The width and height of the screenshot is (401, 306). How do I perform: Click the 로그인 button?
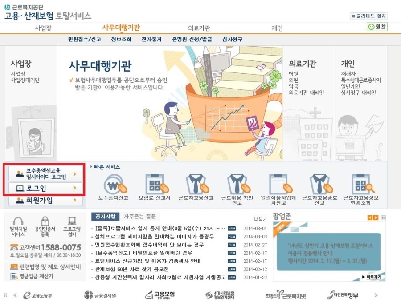point(46,188)
